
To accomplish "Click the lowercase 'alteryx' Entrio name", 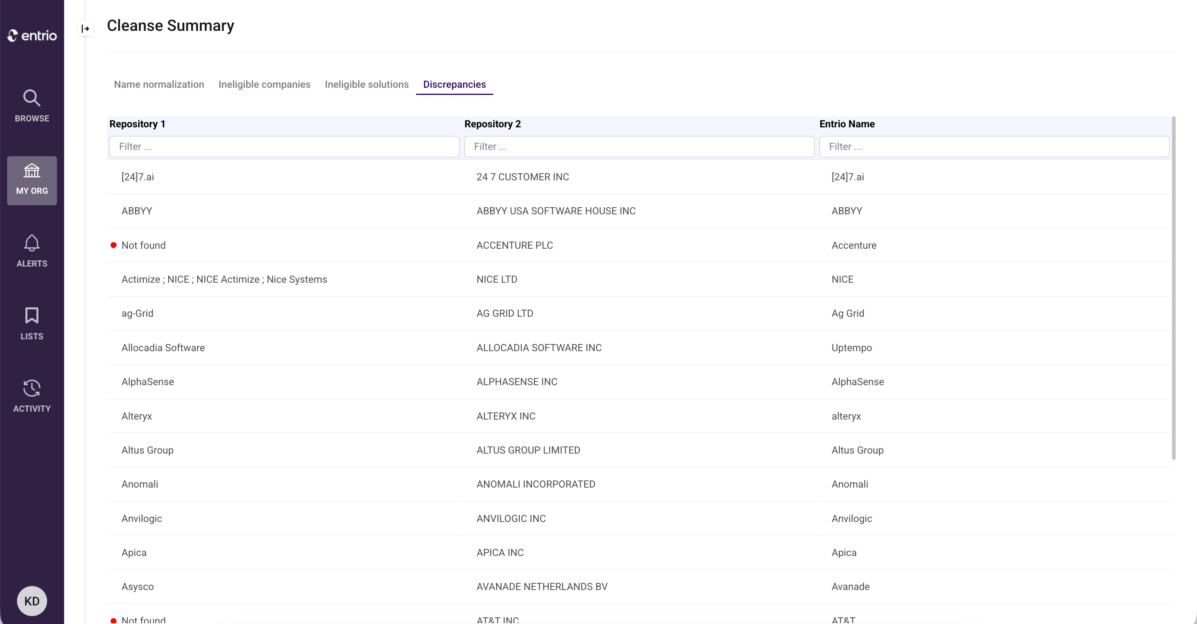I will click(846, 416).
